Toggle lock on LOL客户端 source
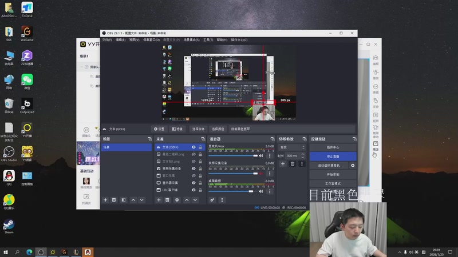Image resolution: width=458 pixels, height=257 pixels. (200, 190)
